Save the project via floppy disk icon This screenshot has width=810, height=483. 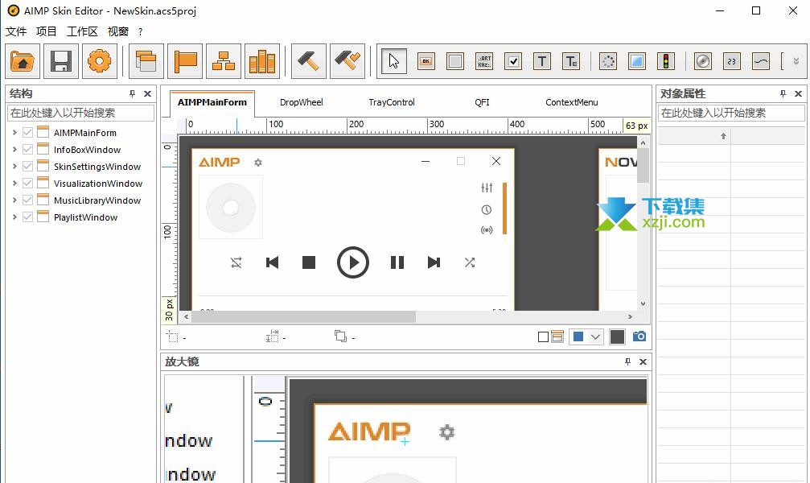pyautogui.click(x=61, y=61)
